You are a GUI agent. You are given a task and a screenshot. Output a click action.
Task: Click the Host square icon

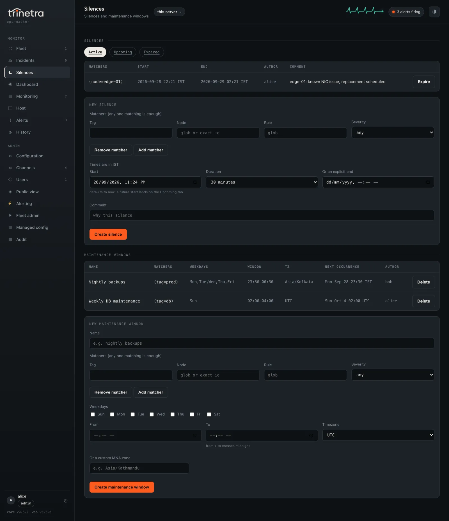pyautogui.click(x=10, y=108)
